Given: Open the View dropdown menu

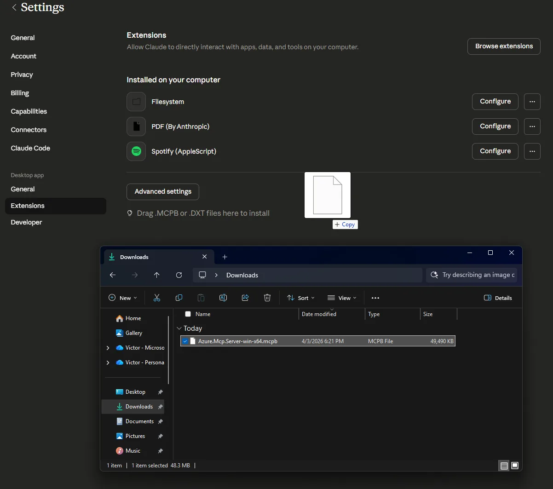Looking at the screenshot, I should [342, 298].
